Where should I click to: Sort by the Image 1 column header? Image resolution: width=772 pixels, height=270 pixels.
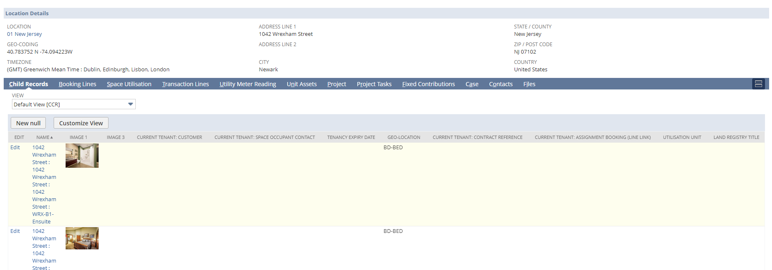(78, 137)
